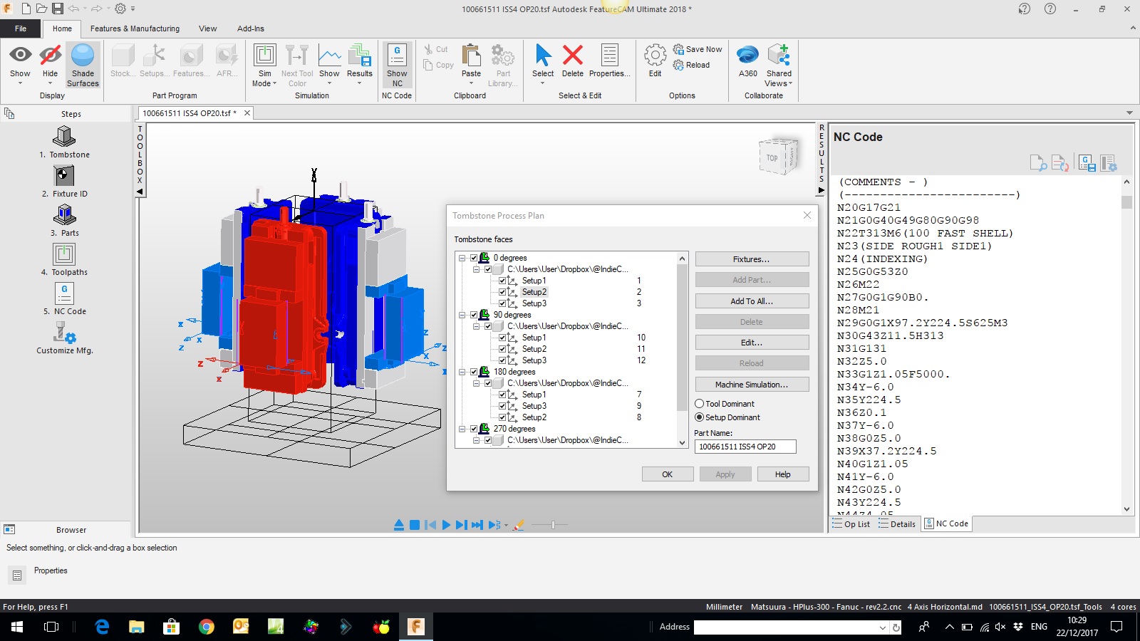
Task: Step to next simulation operation
Action: [462, 525]
